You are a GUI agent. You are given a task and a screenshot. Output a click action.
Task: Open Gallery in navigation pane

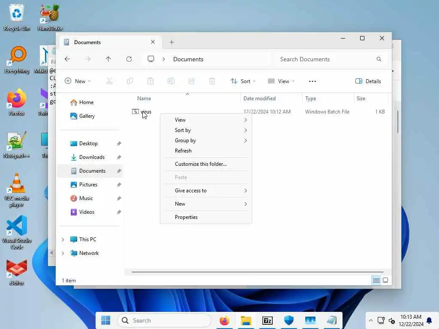(x=83, y=116)
